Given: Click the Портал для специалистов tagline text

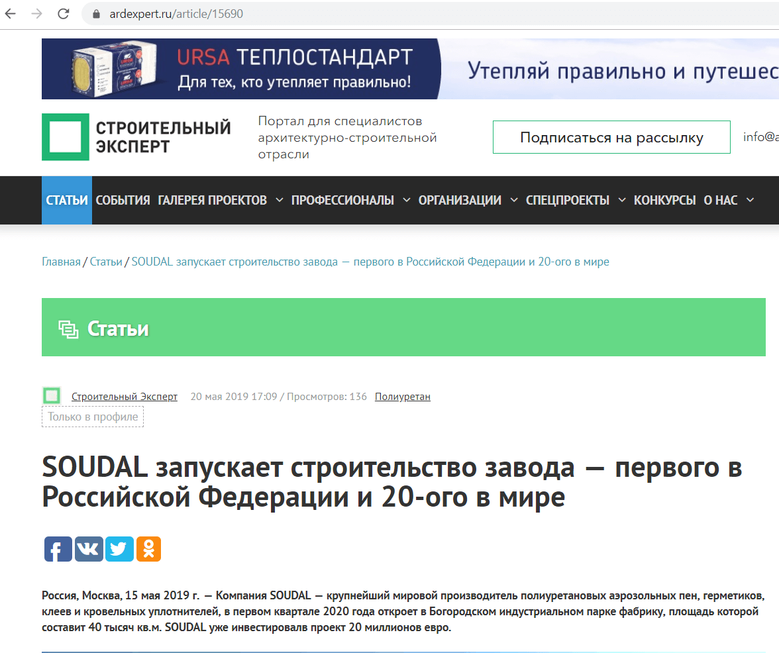Looking at the screenshot, I should click(347, 138).
